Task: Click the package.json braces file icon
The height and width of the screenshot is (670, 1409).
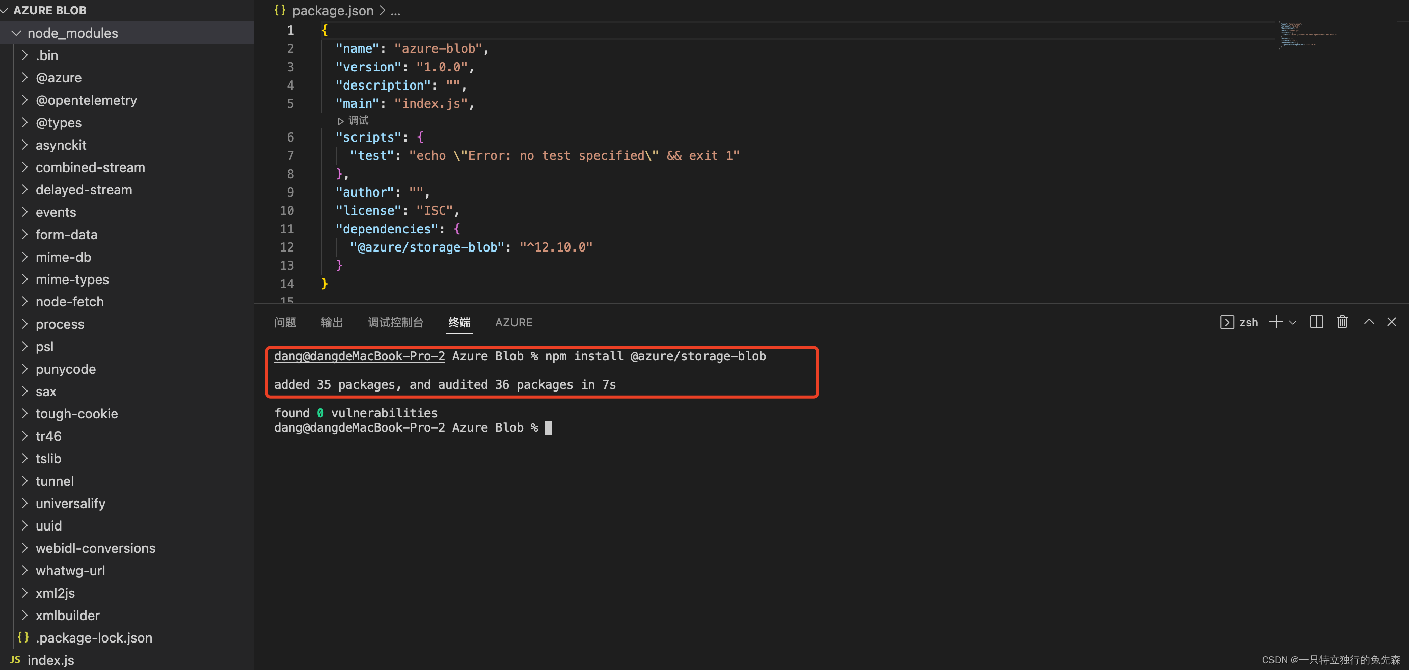Action: [280, 10]
